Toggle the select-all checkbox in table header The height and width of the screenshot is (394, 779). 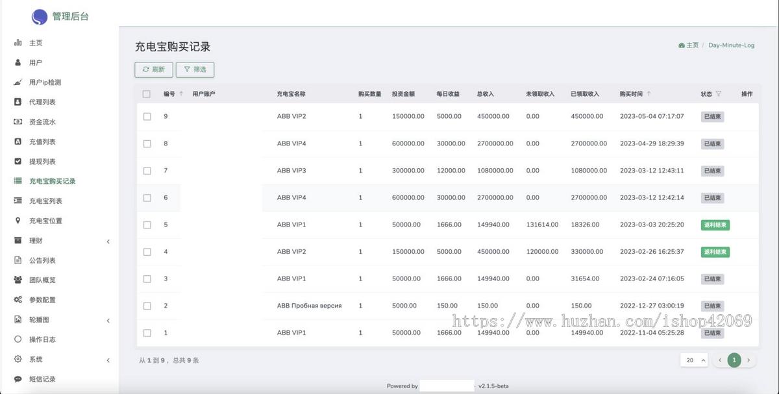[147, 94]
